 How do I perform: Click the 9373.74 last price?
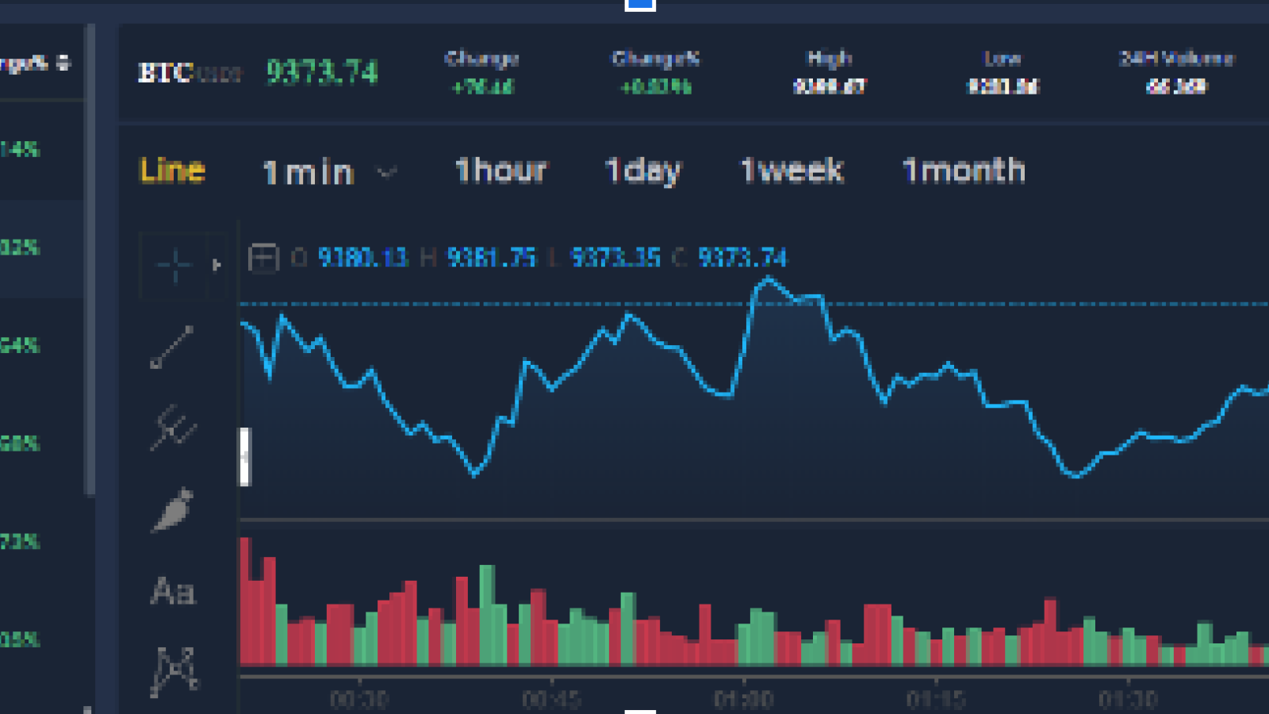click(x=322, y=72)
